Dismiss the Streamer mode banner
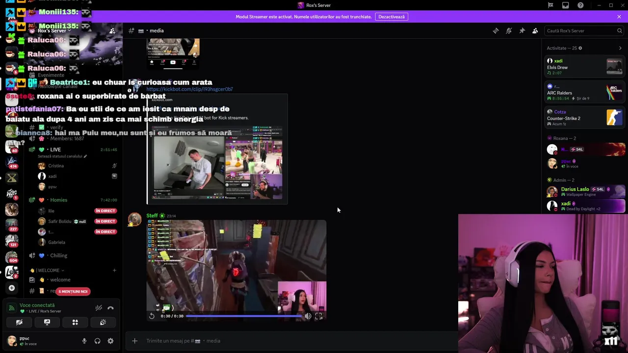This screenshot has height=353, width=628. (x=619, y=17)
